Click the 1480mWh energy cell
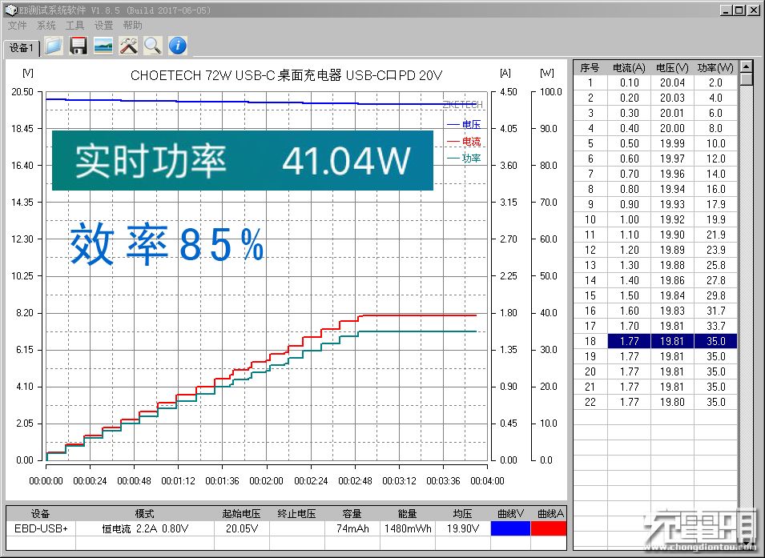This screenshot has width=765, height=558. point(408,528)
